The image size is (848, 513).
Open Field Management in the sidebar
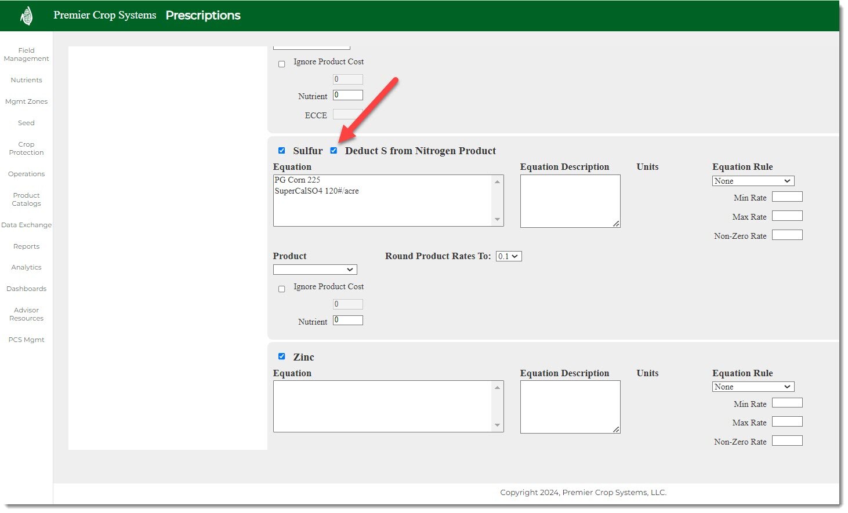[x=26, y=54]
